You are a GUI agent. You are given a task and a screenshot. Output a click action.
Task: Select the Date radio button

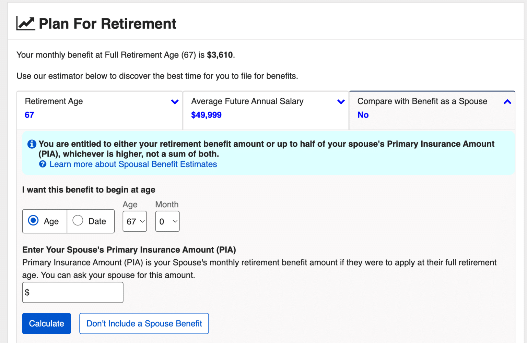[x=78, y=221]
